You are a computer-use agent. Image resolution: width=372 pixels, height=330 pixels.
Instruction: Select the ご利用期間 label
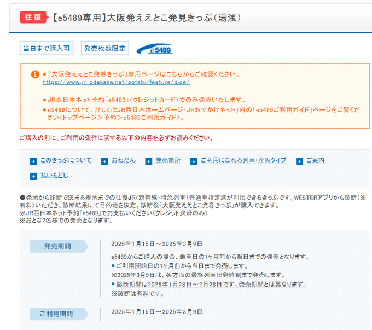coord(59,314)
